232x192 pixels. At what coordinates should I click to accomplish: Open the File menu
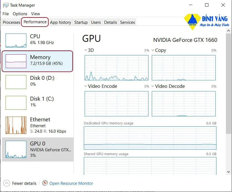tap(6, 14)
